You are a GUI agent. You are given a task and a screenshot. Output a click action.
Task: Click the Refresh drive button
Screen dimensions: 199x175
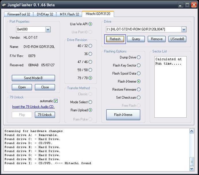[115, 39]
